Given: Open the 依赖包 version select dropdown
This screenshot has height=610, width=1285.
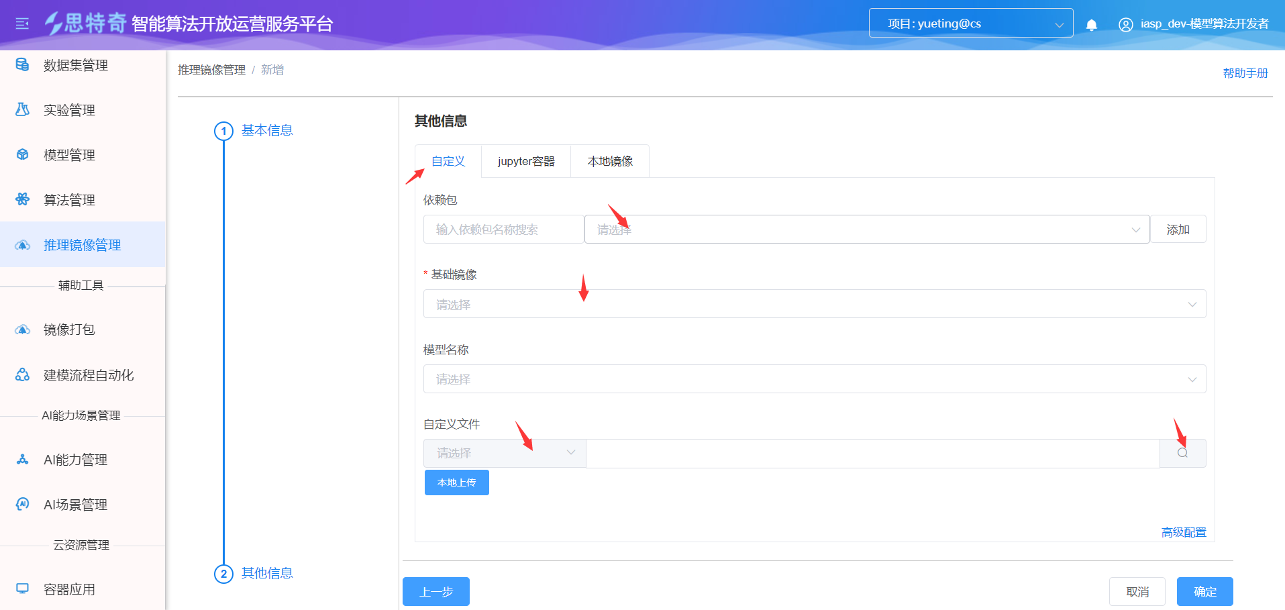Looking at the screenshot, I should pos(866,230).
